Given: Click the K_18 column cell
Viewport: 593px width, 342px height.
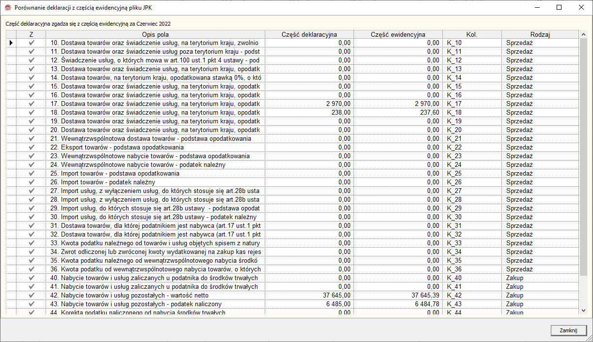Looking at the screenshot, I should [472, 113].
